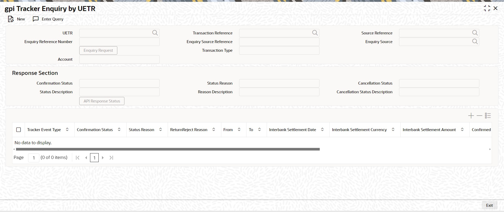504x212 pixels.
Task: Click the Enquiry Request button
Action: point(98,50)
